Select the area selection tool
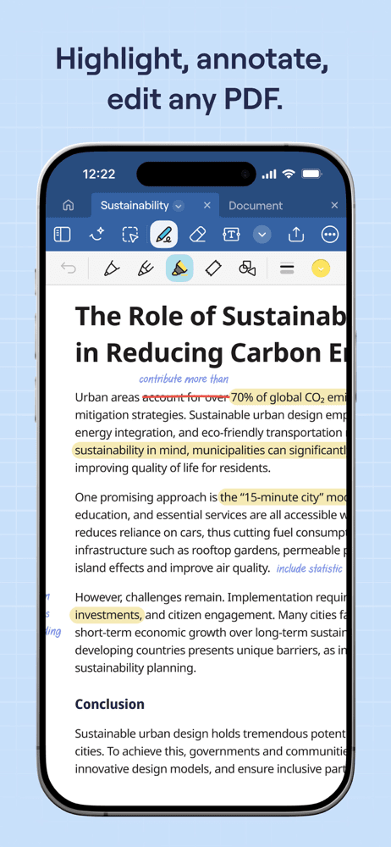391x847 pixels. 130,235
